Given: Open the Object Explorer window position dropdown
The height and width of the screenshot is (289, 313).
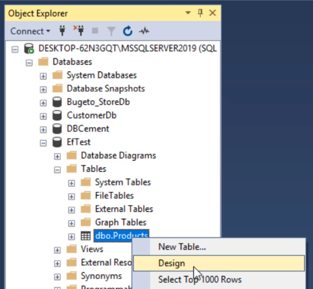Looking at the screenshot, I should 188,13.
